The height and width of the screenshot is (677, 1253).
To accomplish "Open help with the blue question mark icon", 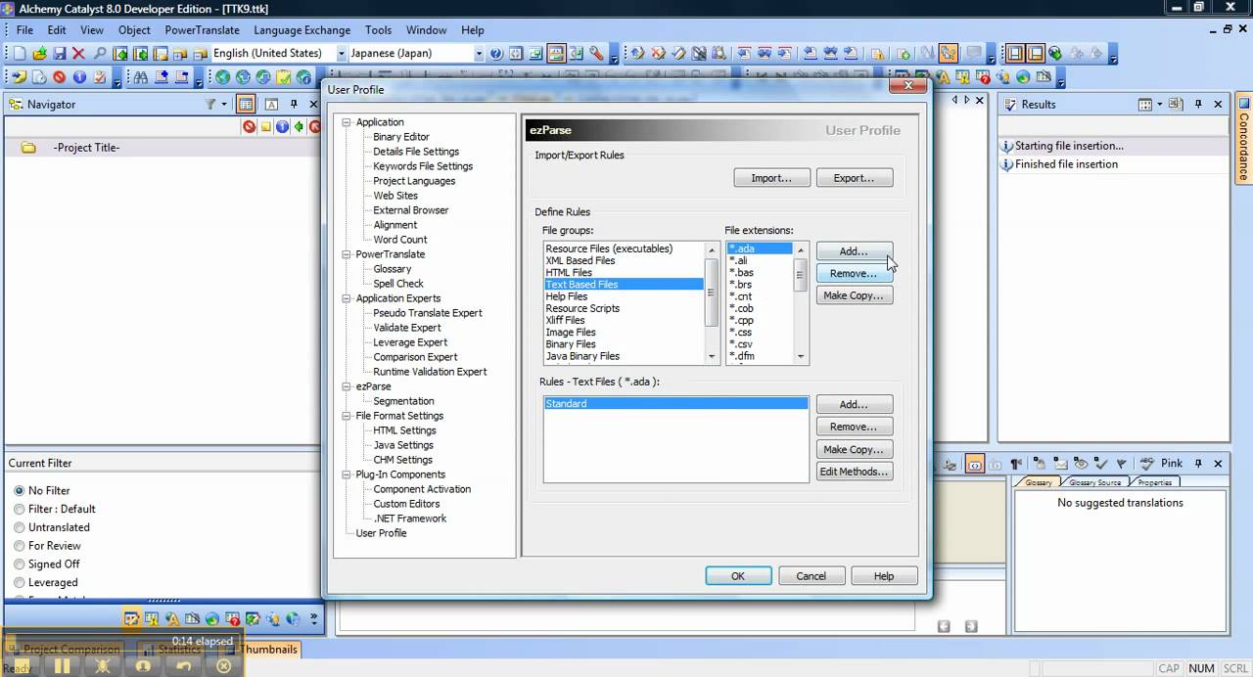I will tap(496, 54).
